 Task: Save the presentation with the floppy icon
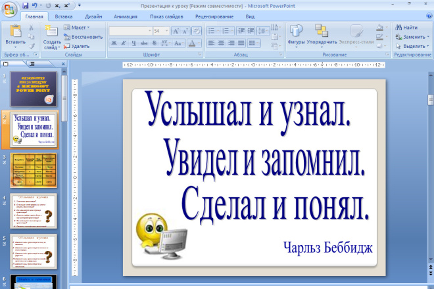tap(25, 5)
